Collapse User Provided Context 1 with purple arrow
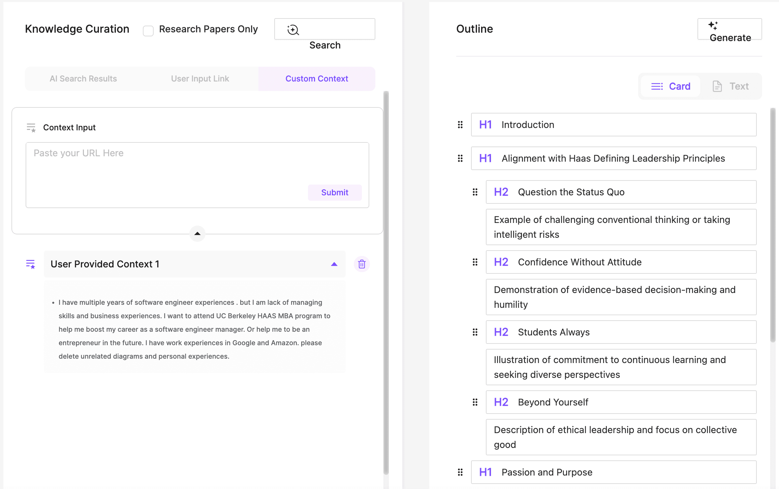The height and width of the screenshot is (489, 779). (334, 264)
